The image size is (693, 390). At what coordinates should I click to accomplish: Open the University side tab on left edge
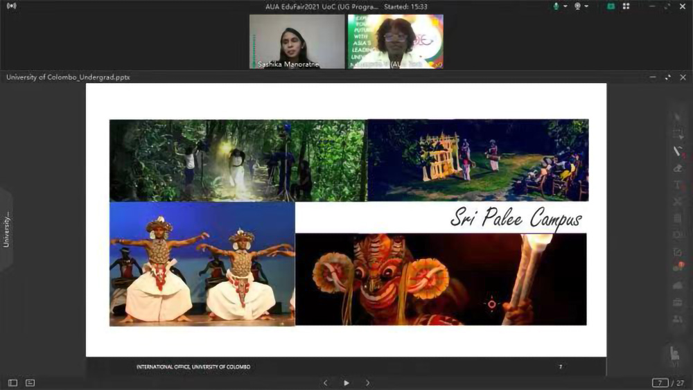click(6, 230)
